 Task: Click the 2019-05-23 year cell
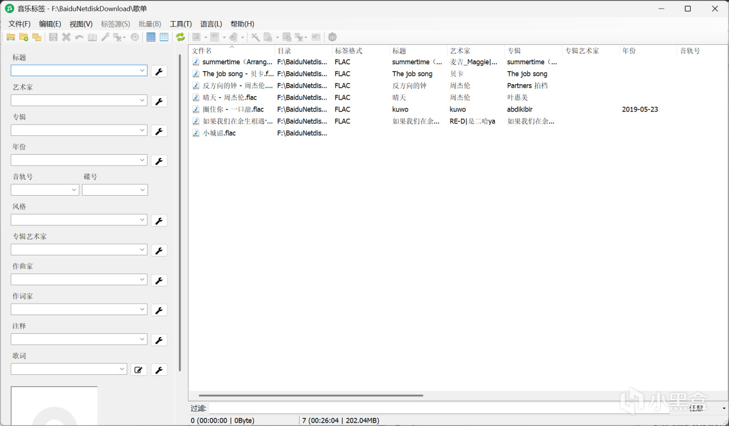640,109
